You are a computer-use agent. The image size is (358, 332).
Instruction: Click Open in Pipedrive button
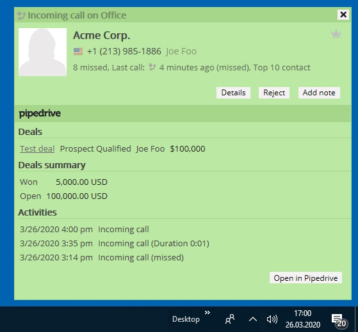(305, 278)
